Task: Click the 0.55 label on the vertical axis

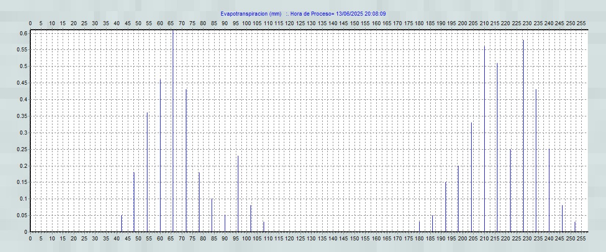Action: point(22,50)
